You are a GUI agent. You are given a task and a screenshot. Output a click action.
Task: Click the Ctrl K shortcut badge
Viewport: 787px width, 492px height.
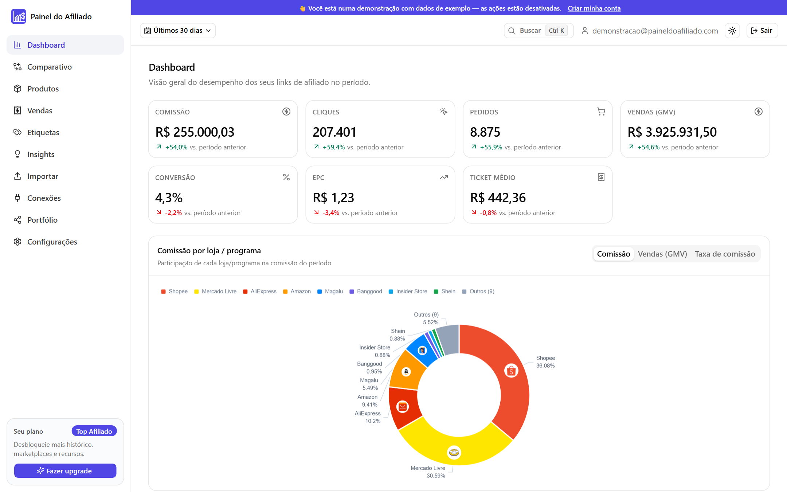[x=556, y=31]
